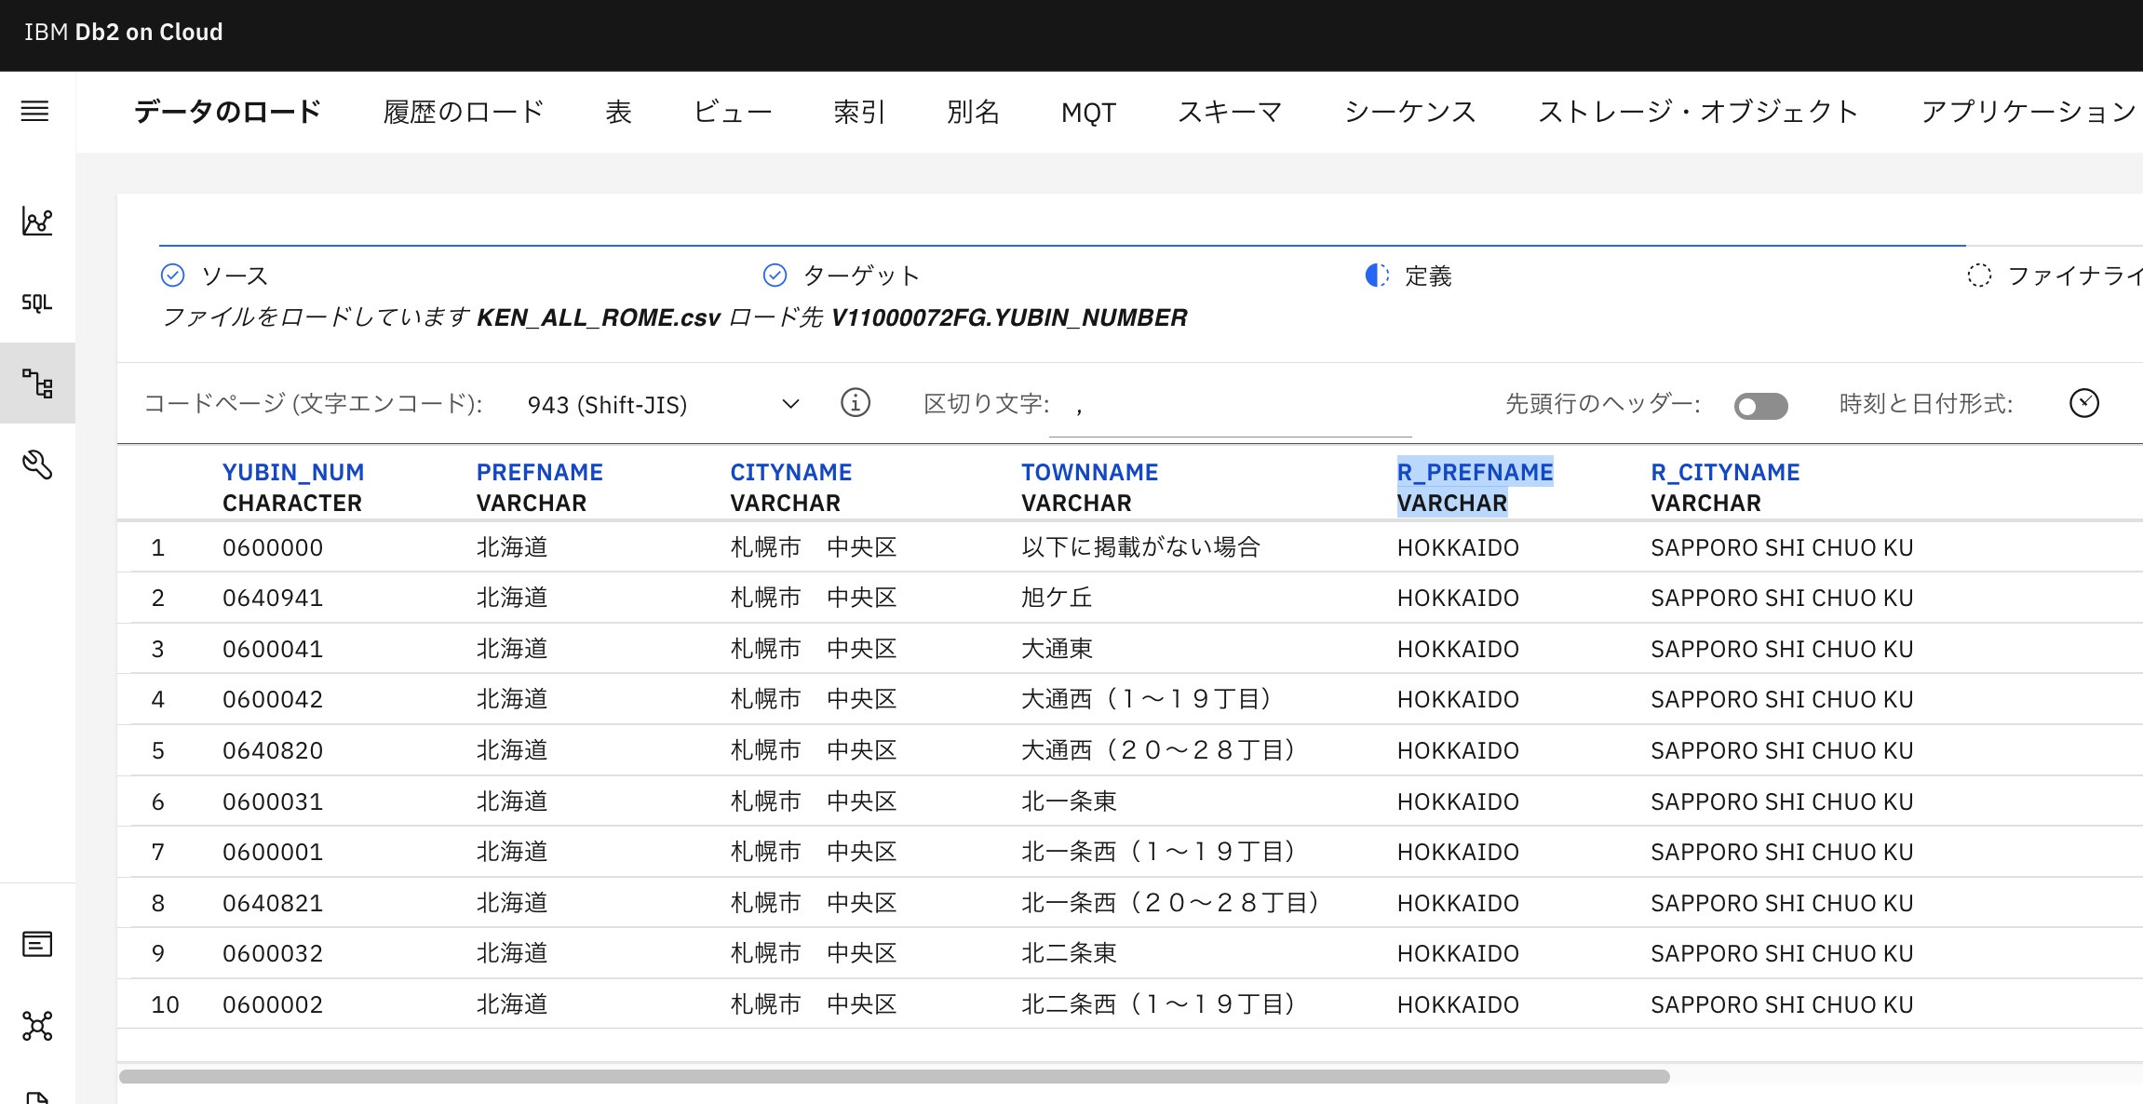The width and height of the screenshot is (2143, 1104).
Task: Select the Load data sidebar icon
Action: pyautogui.click(x=37, y=383)
